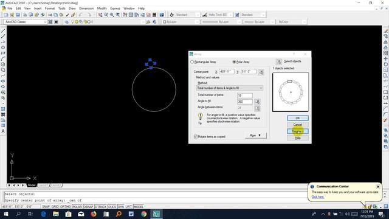This screenshot has height=219, width=389.
Task: Open the Draw menu
Action: click(72, 8)
